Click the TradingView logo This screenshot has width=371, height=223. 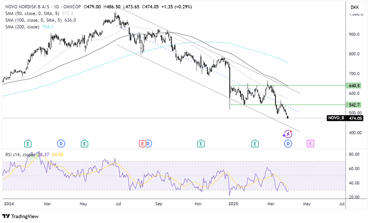(x=20, y=216)
